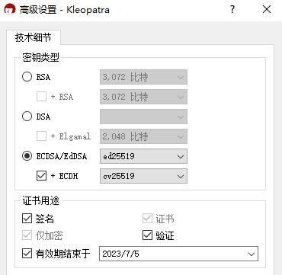Open the ed25519 curve dropdown
Screen dimensions: 282x275
click(x=143, y=156)
